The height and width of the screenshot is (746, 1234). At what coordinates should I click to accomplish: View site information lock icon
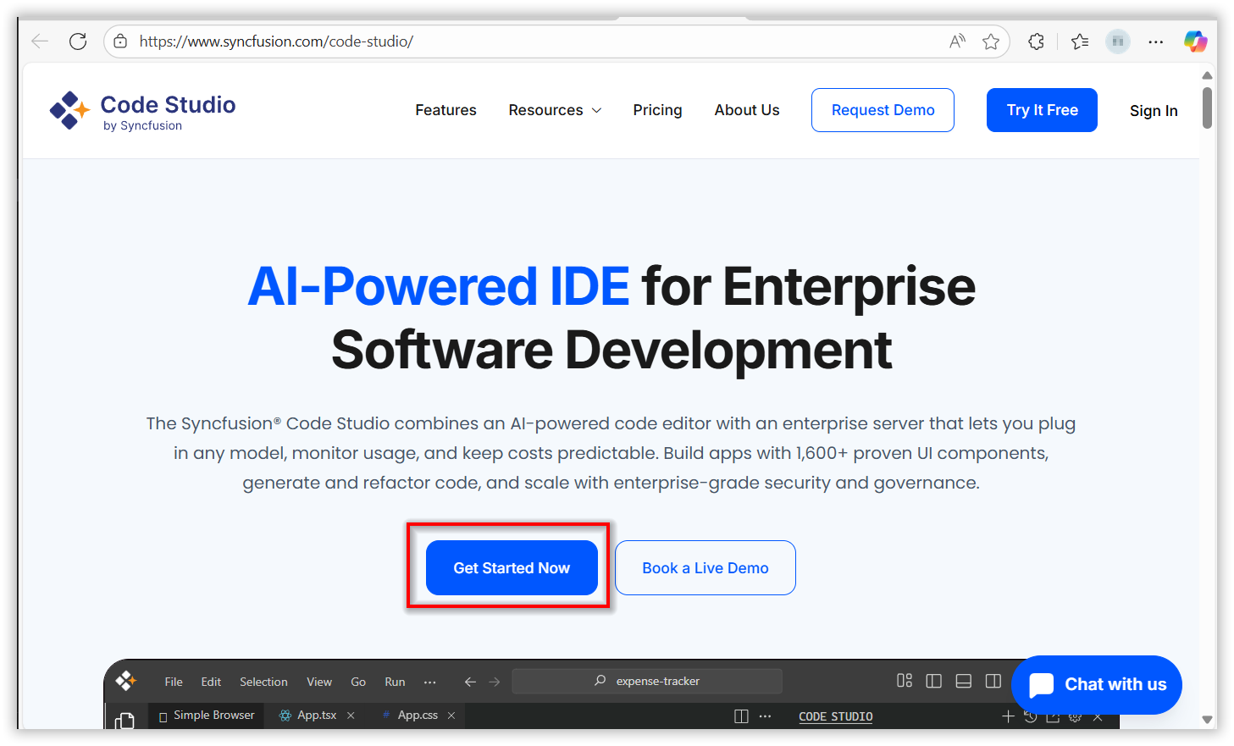(121, 41)
